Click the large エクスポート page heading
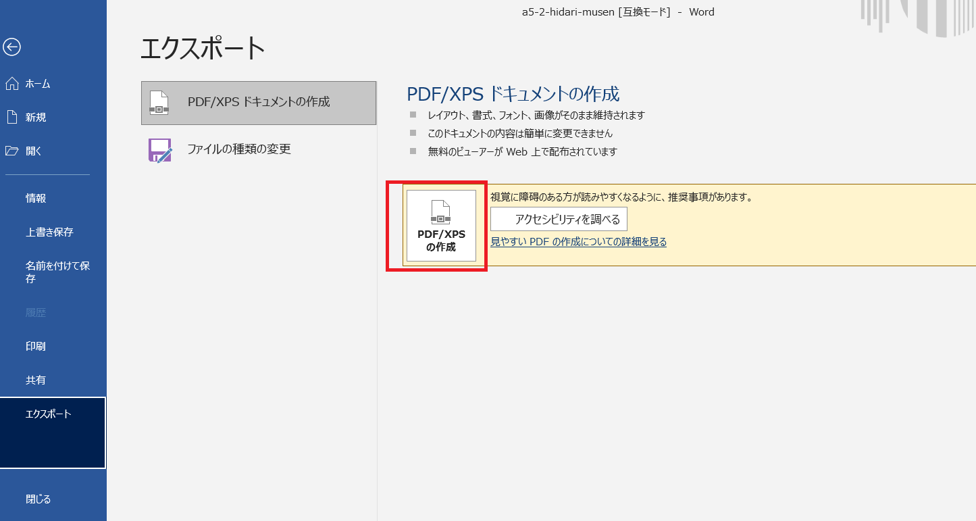Viewport: 976px width, 521px height. tap(203, 49)
